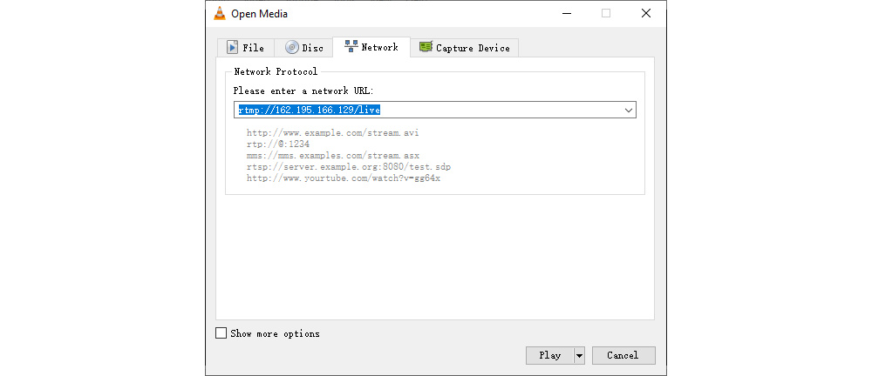
Task: Expand the network URL history dropdown
Action: (x=628, y=111)
